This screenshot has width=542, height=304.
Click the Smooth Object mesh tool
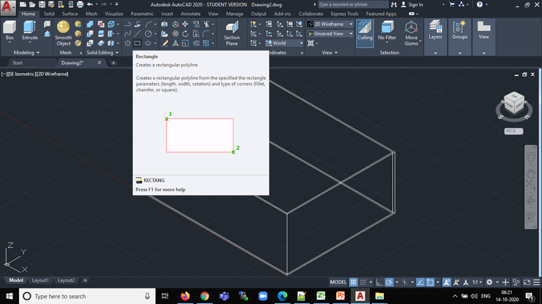click(x=63, y=33)
